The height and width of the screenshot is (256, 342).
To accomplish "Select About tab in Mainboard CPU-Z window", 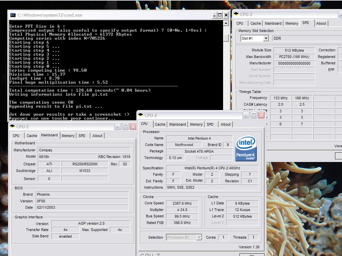I will click(x=97, y=136).
